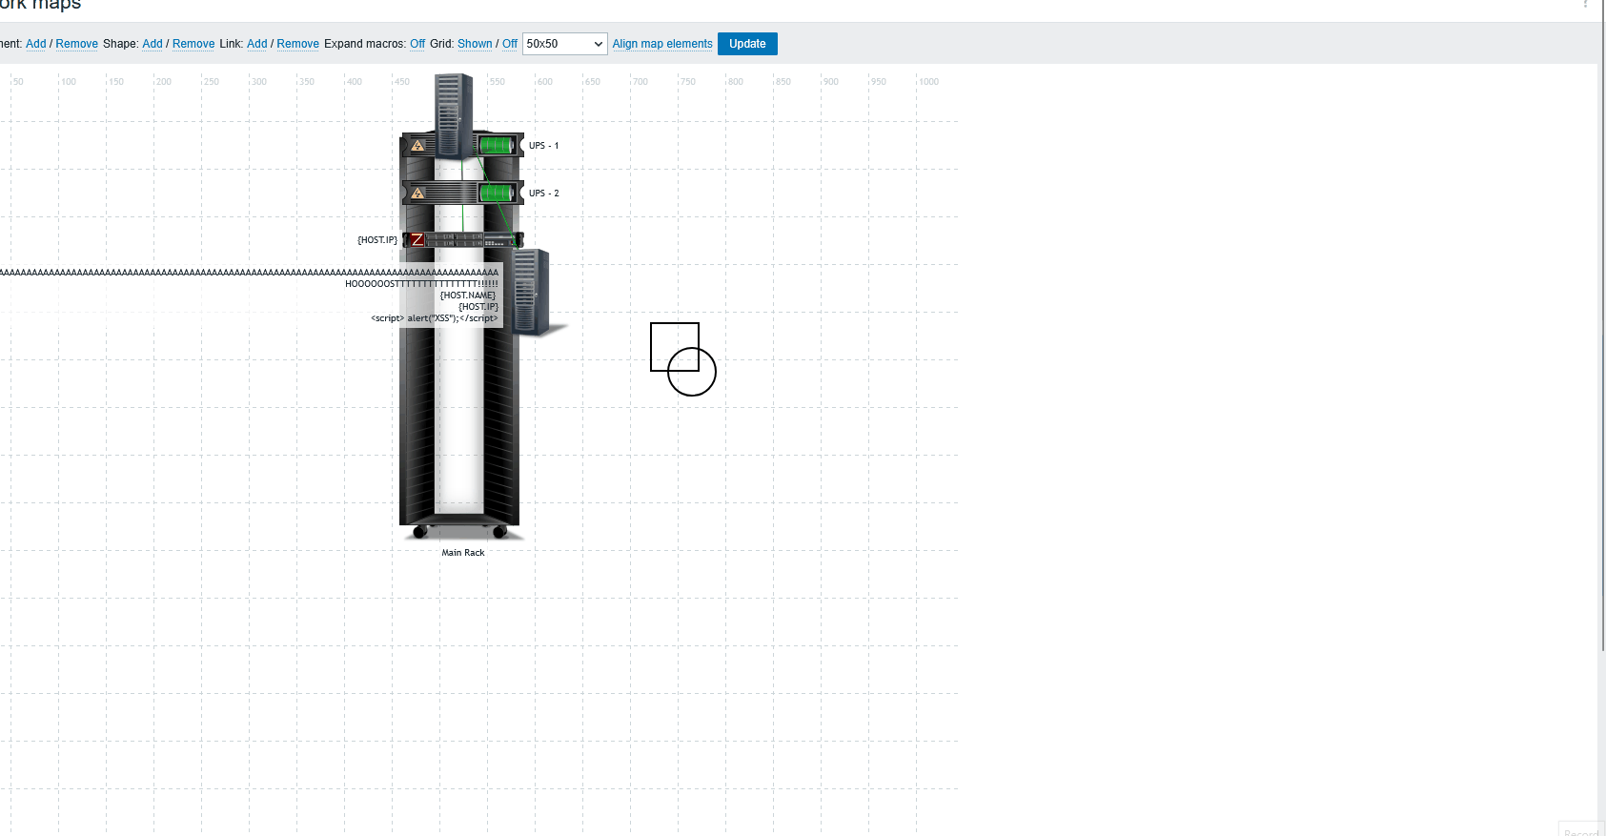Select the Zabbix server {HOST.IP} element
This screenshot has height=836, width=1606.
[x=463, y=240]
